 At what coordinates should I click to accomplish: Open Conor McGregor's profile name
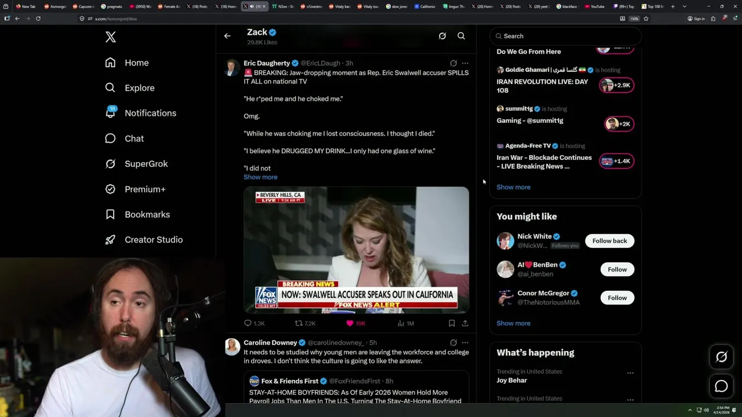click(x=543, y=293)
